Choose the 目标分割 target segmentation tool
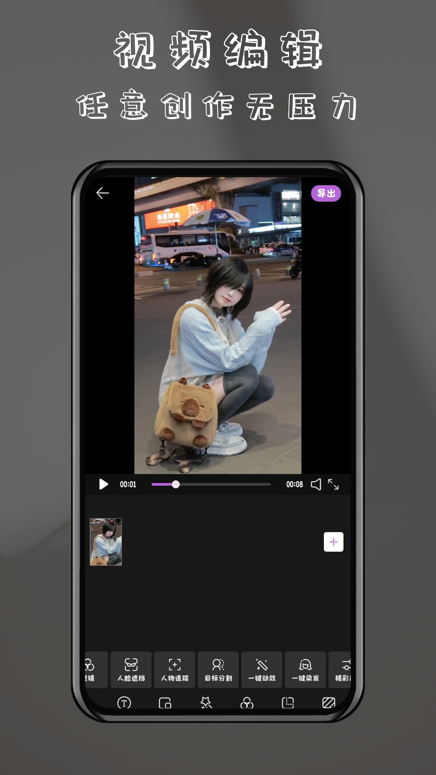436x775 pixels. point(218,670)
